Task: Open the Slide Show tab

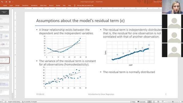Action: (x=43, y=5)
